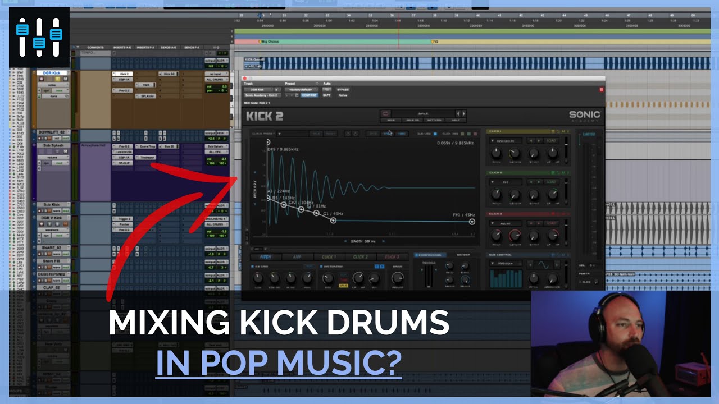
Task: Adjust the compressor THRESHOLD slider
Action: click(x=429, y=277)
